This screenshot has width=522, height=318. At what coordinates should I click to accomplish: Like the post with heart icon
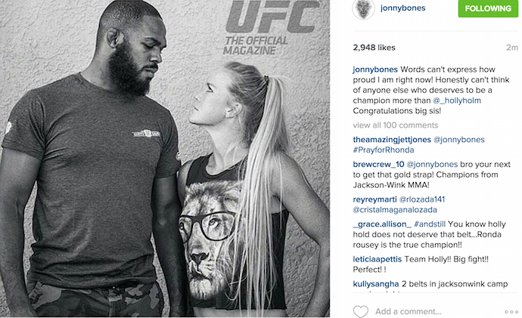[361, 311]
